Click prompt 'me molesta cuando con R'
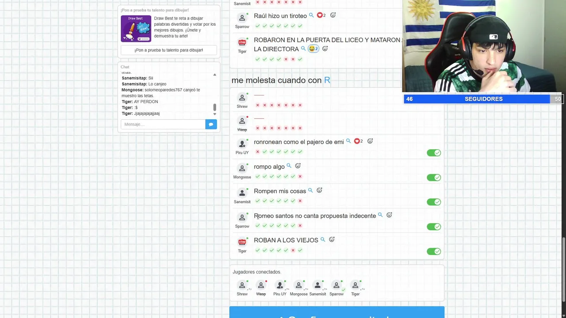The height and width of the screenshot is (318, 566). [281, 80]
